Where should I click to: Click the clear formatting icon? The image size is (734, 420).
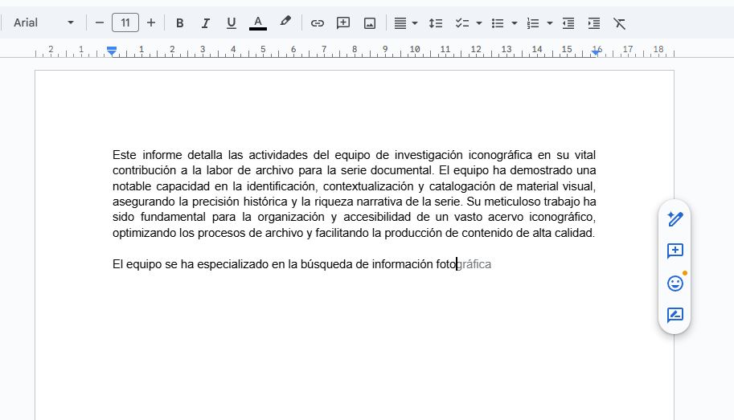pos(620,23)
